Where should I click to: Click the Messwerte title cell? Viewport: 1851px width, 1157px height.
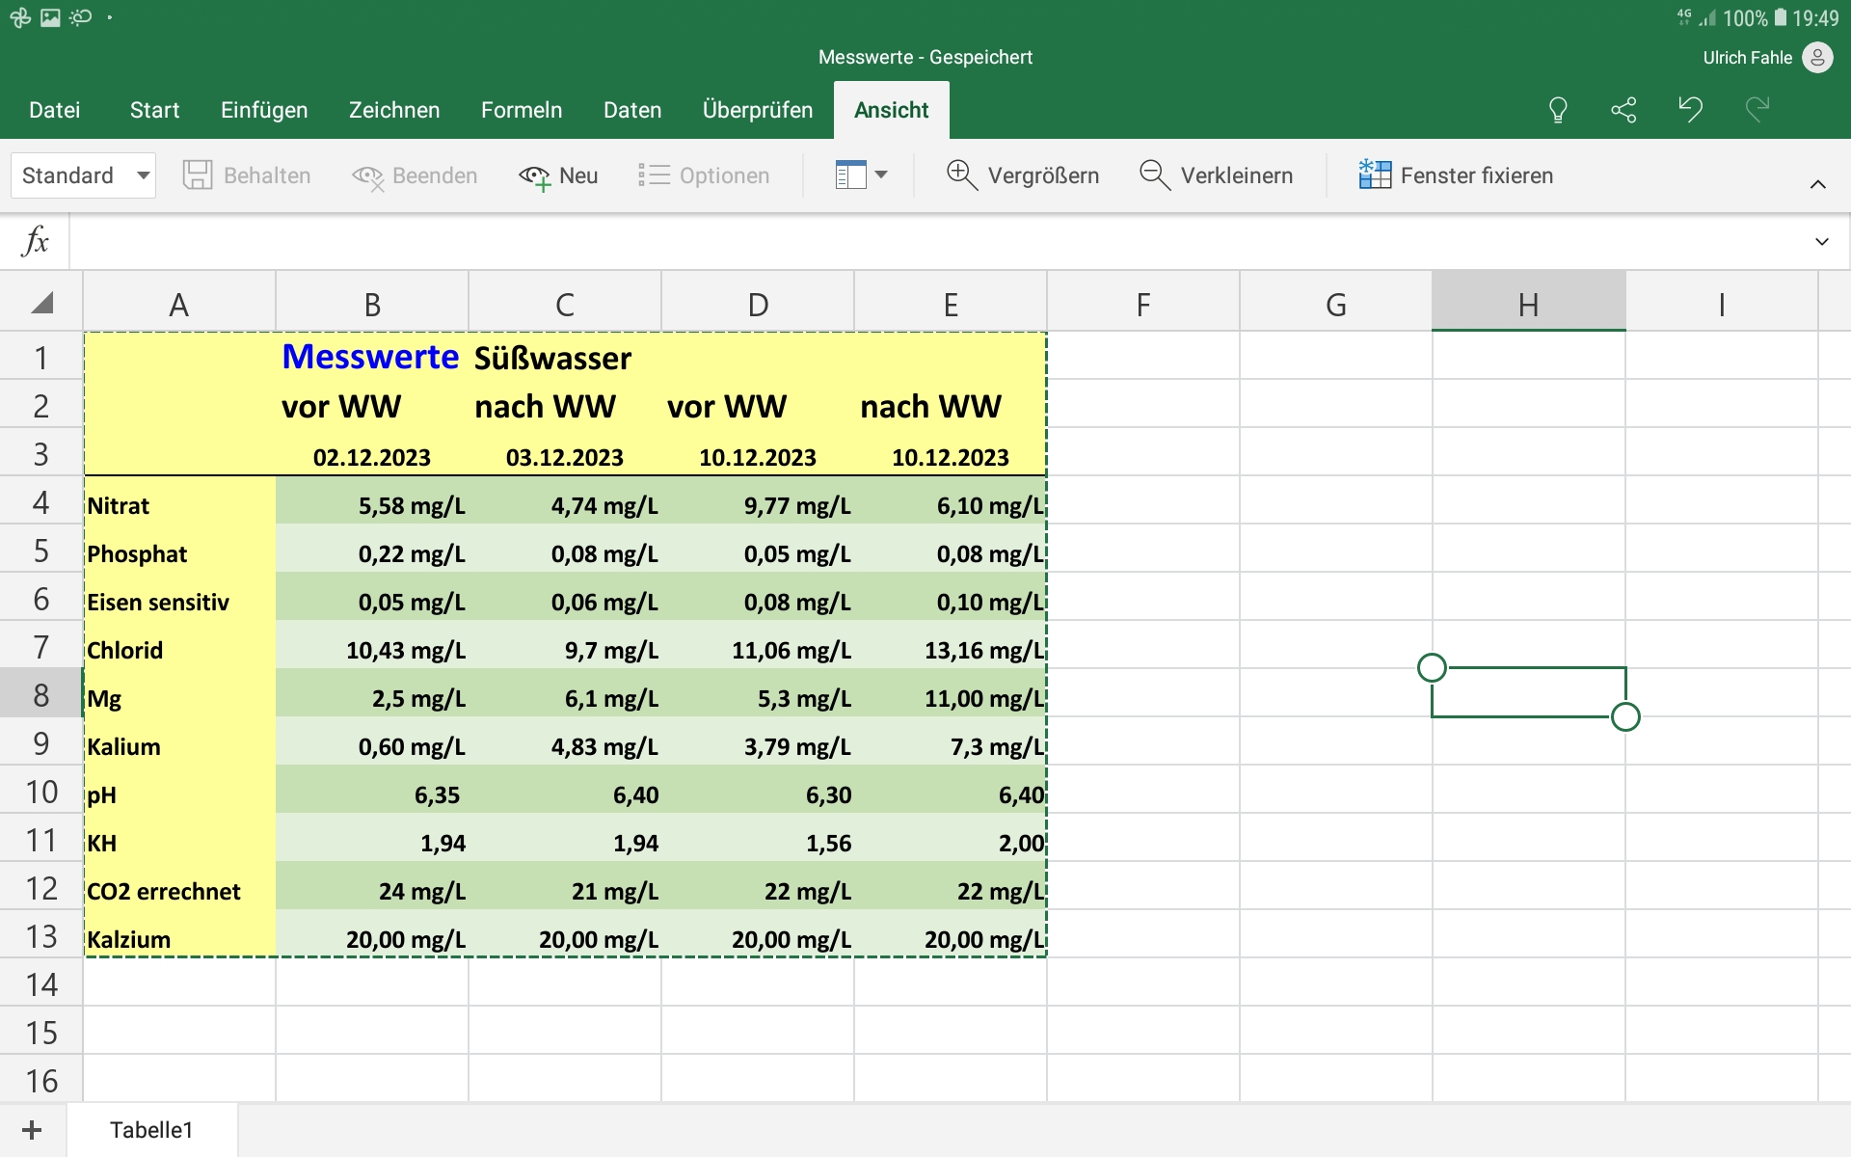point(372,356)
